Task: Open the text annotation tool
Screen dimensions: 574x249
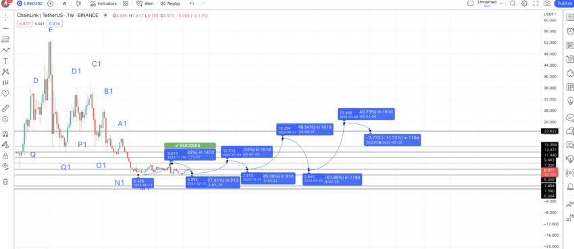Action: coord(5,61)
